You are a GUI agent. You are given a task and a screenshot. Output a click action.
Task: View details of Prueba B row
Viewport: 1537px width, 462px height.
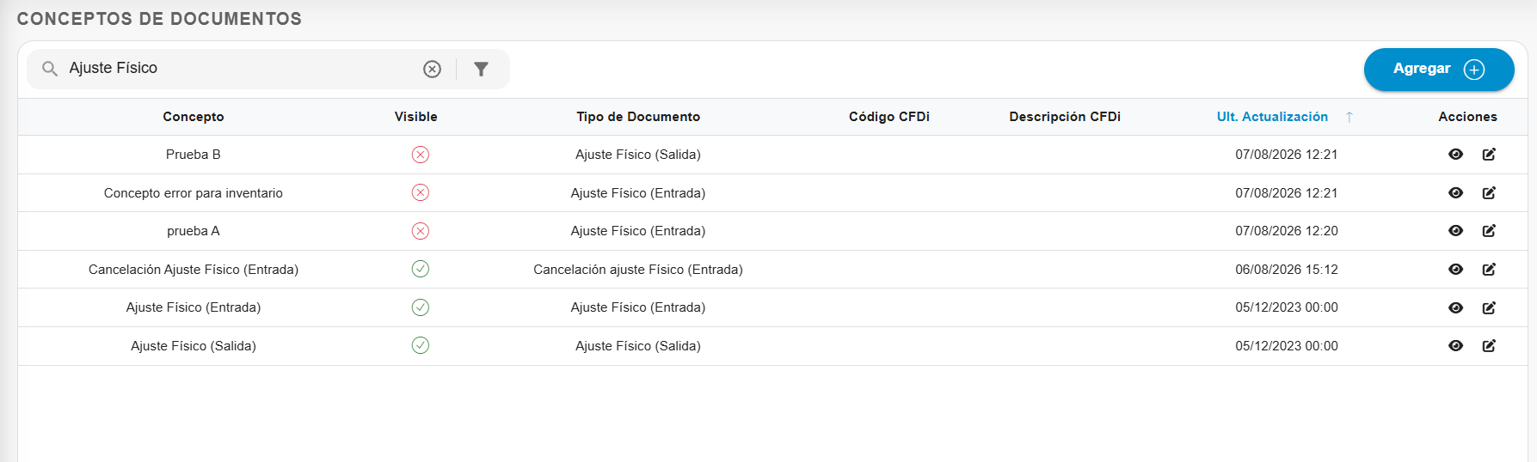pyautogui.click(x=1455, y=155)
